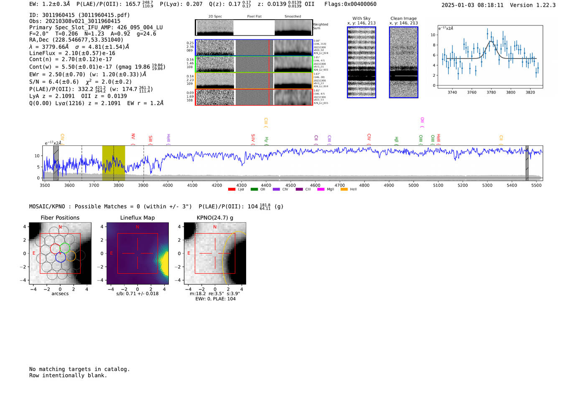Click the green Hβ line marker

click(x=396, y=141)
